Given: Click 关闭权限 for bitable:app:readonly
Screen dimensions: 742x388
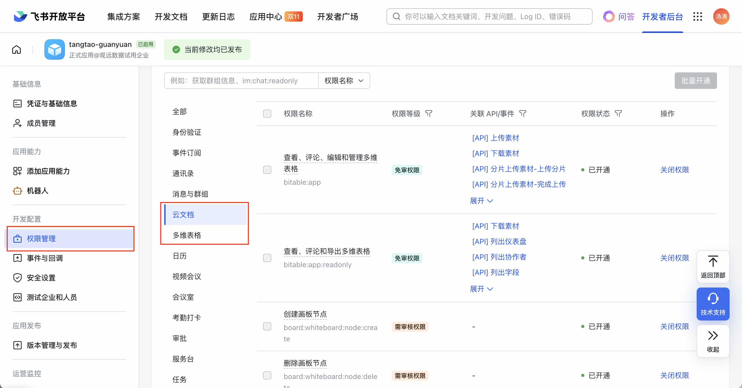Looking at the screenshot, I should click(x=674, y=258).
